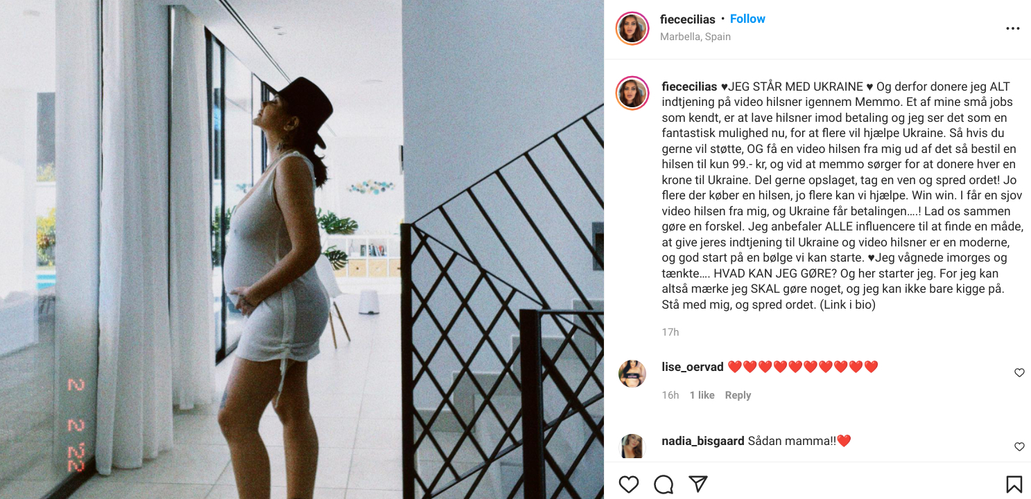Like lise_oervad's comment heart
This screenshot has width=1031, height=499.
click(1019, 372)
